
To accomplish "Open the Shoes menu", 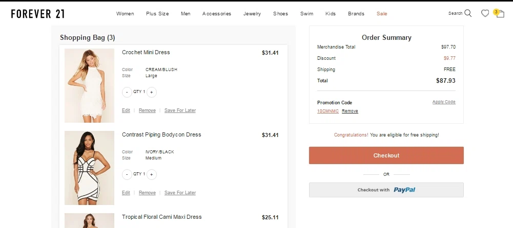I will coord(280,14).
